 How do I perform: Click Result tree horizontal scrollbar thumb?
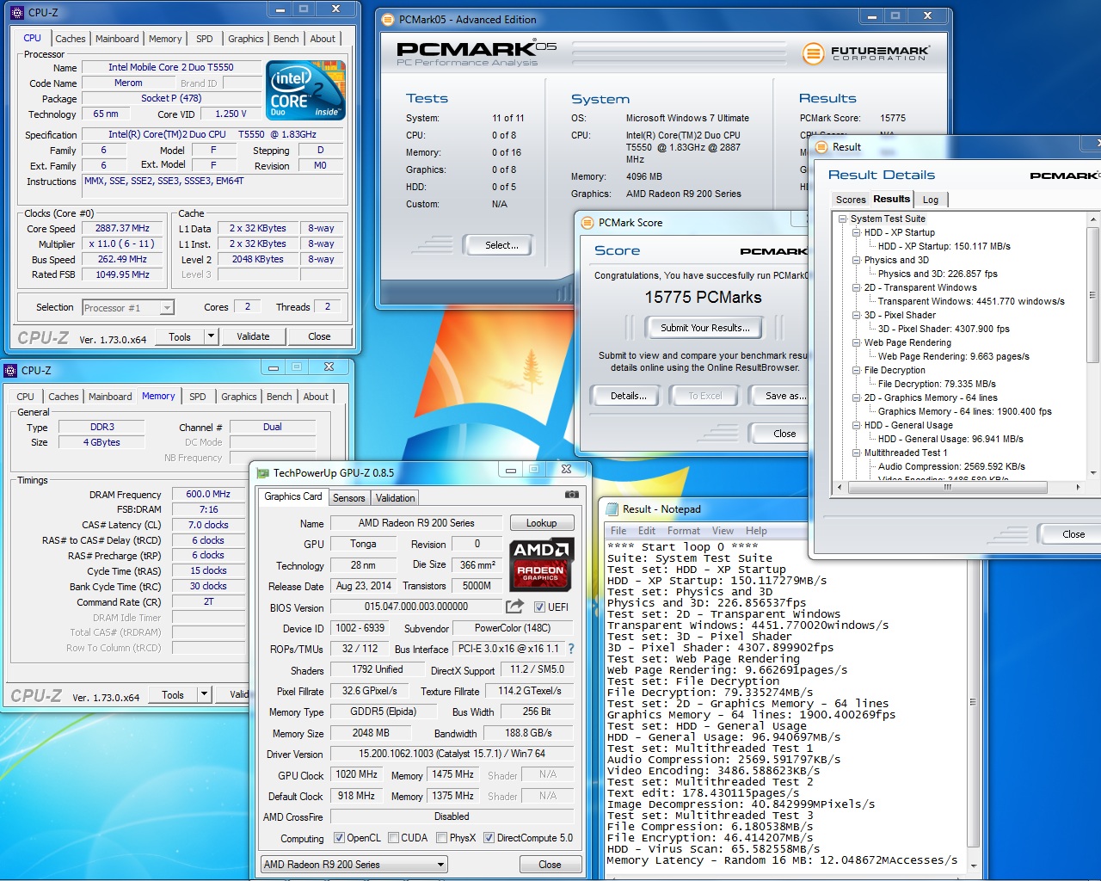coord(947,487)
